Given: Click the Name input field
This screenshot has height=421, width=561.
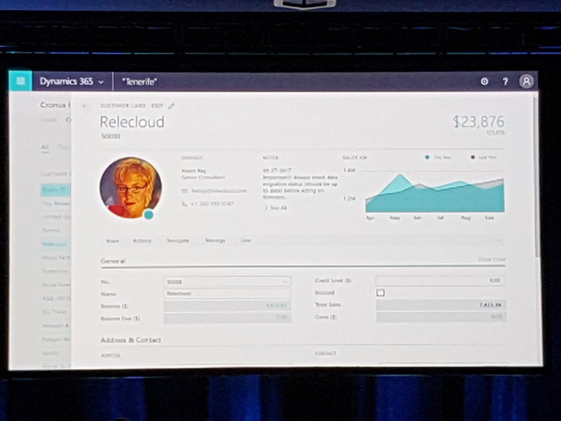Looking at the screenshot, I should (x=227, y=294).
